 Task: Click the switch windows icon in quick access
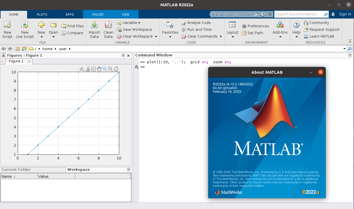pyautogui.click(x=256, y=14)
